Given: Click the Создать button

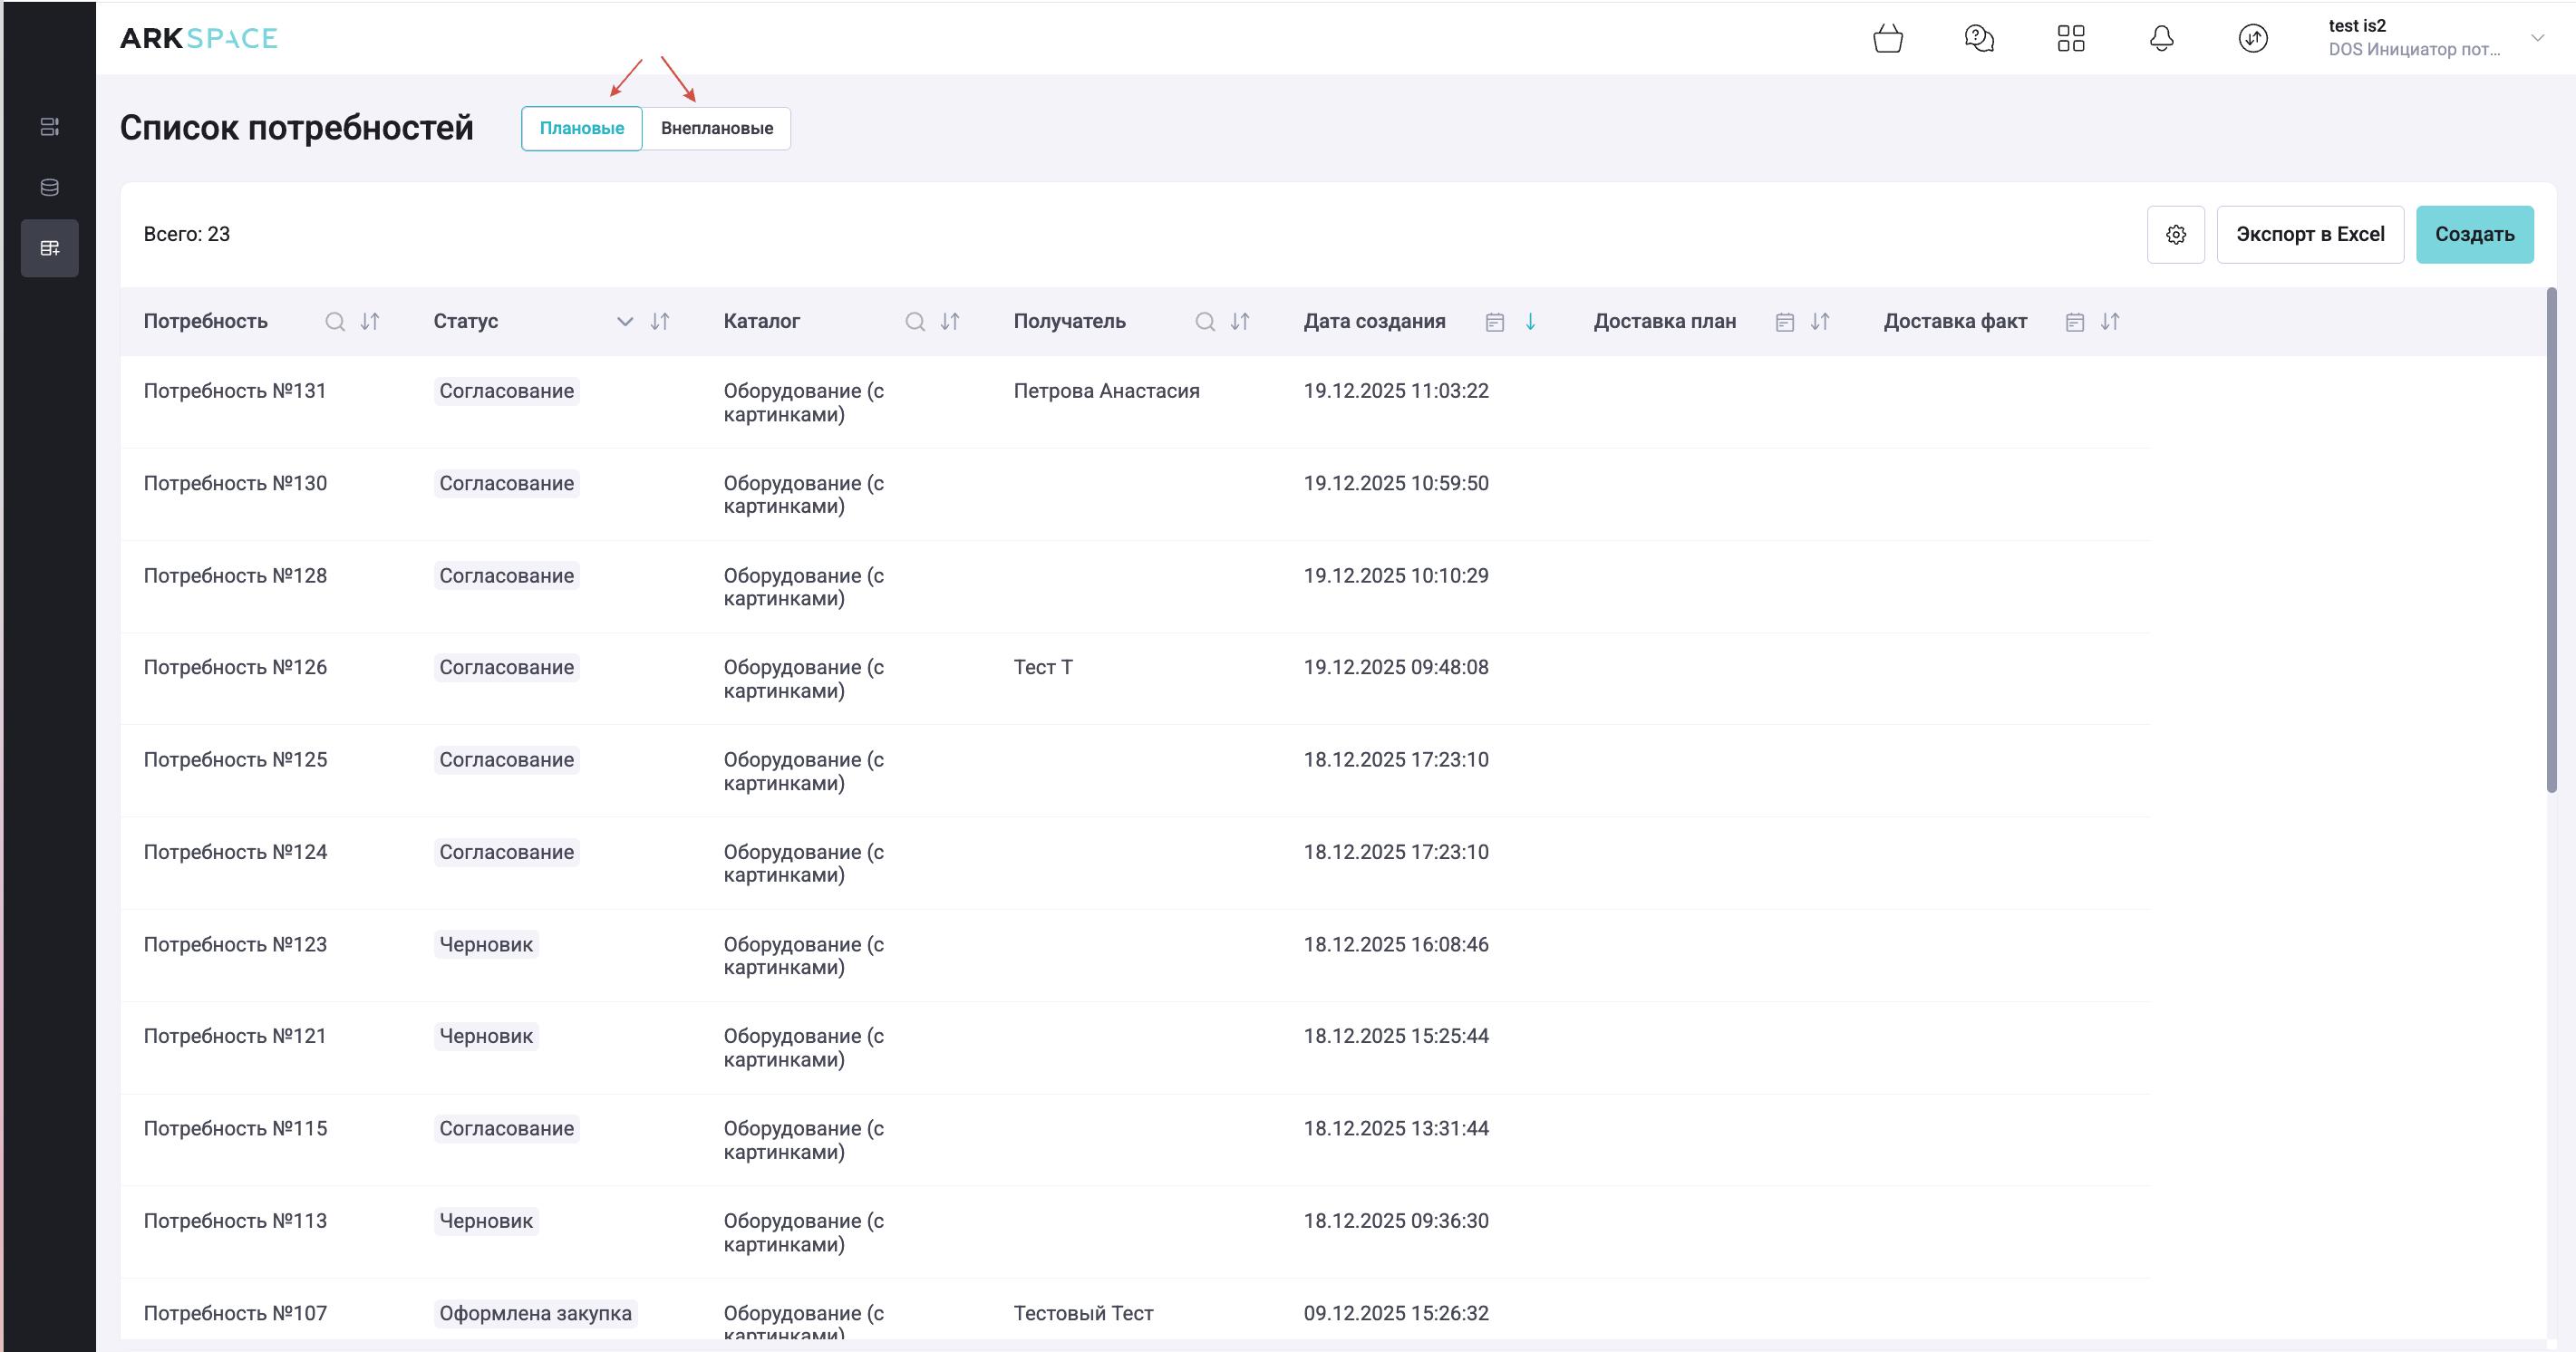Looking at the screenshot, I should [2474, 235].
